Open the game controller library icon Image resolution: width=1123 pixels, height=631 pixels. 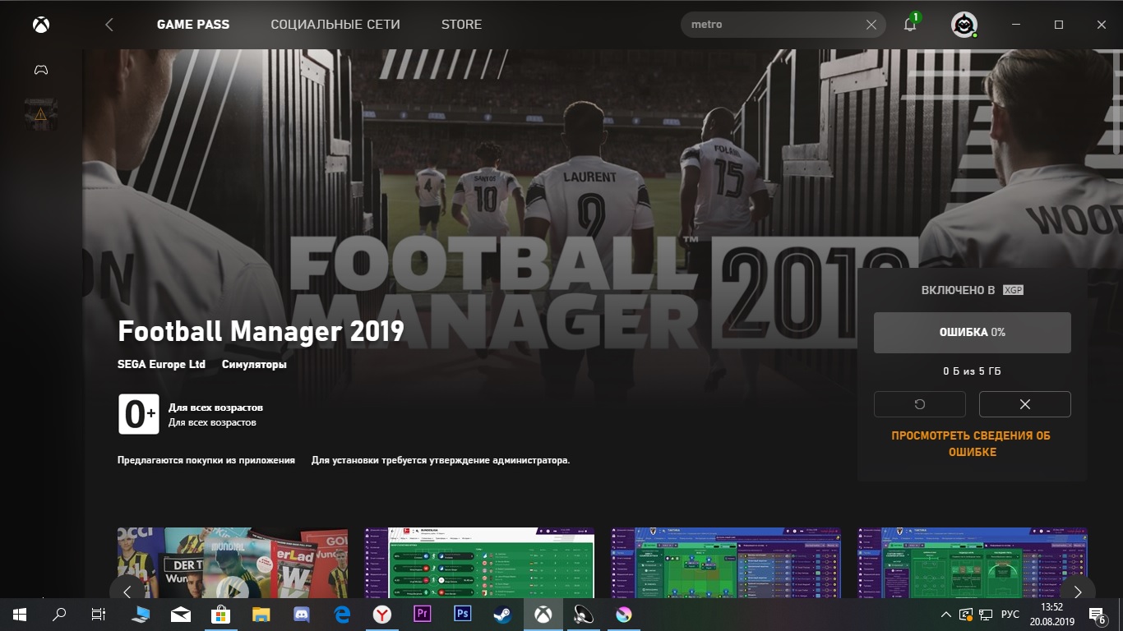click(x=40, y=70)
